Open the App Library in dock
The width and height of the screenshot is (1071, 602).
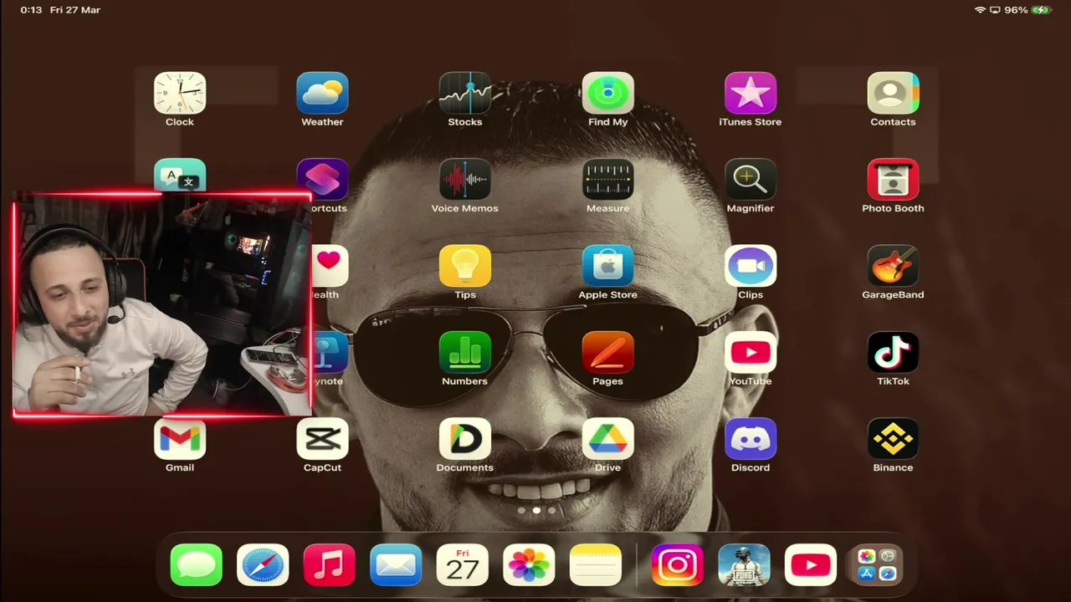pyautogui.click(x=877, y=565)
